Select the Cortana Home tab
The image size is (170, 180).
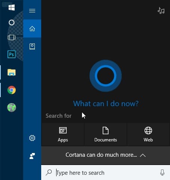pyautogui.click(x=32, y=28)
